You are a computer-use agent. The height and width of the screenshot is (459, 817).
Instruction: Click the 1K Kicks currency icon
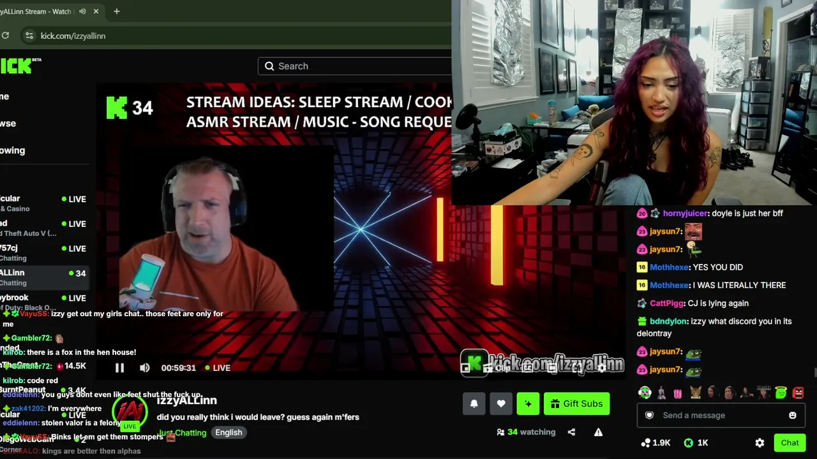689,442
